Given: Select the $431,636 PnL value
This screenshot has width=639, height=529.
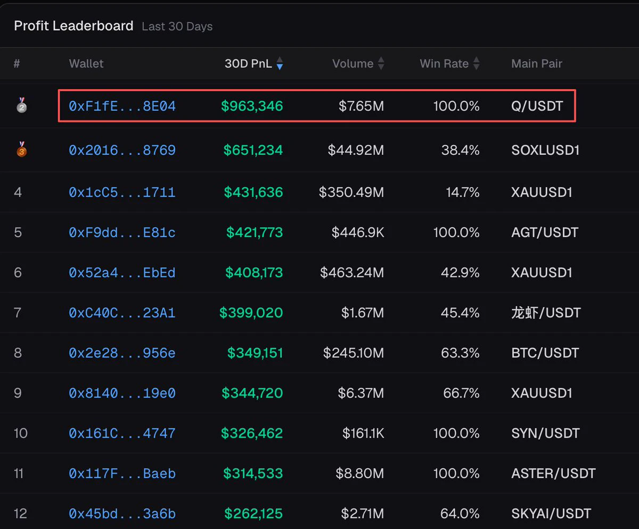Looking at the screenshot, I should pyautogui.click(x=253, y=192).
